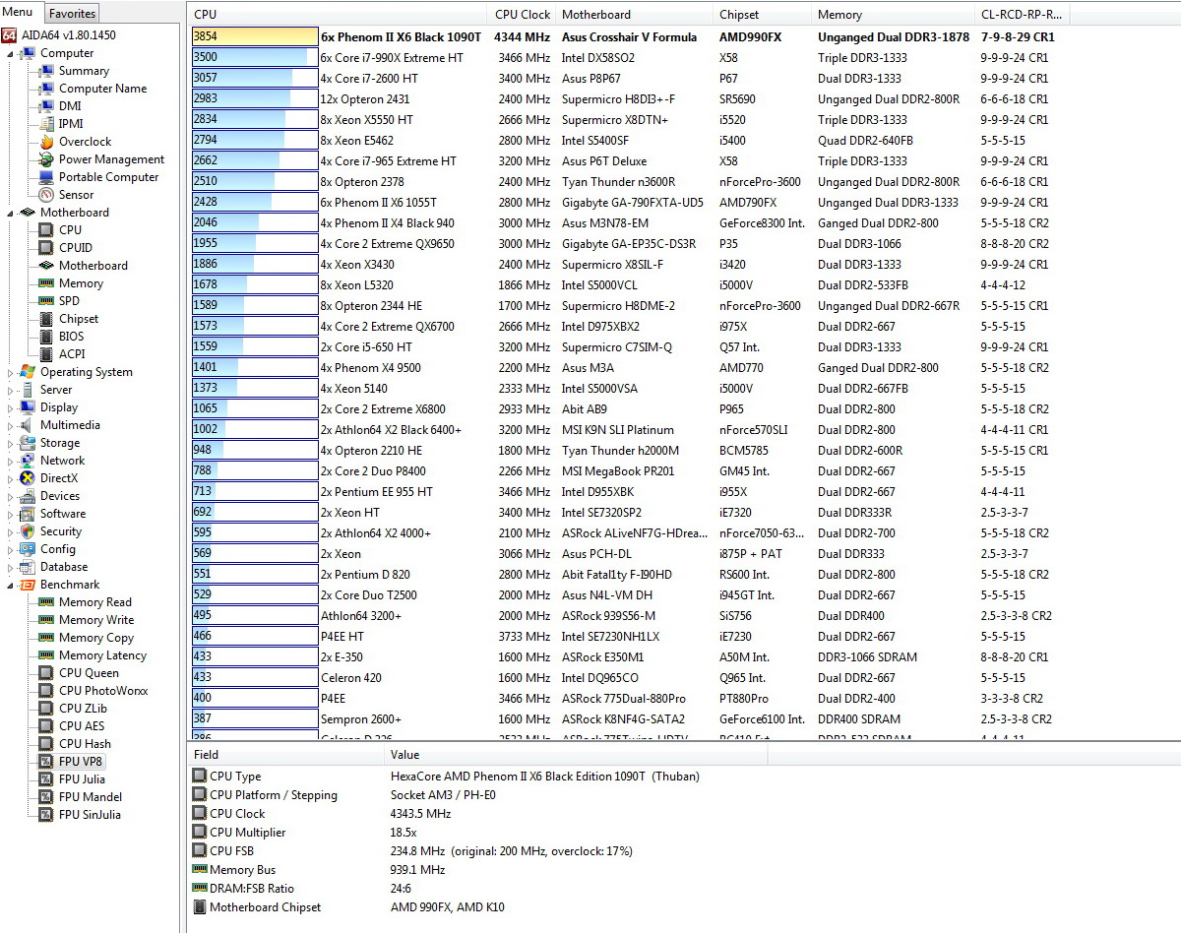
Task: Click the 3500 score bar for i7-990X
Action: [x=255, y=57]
